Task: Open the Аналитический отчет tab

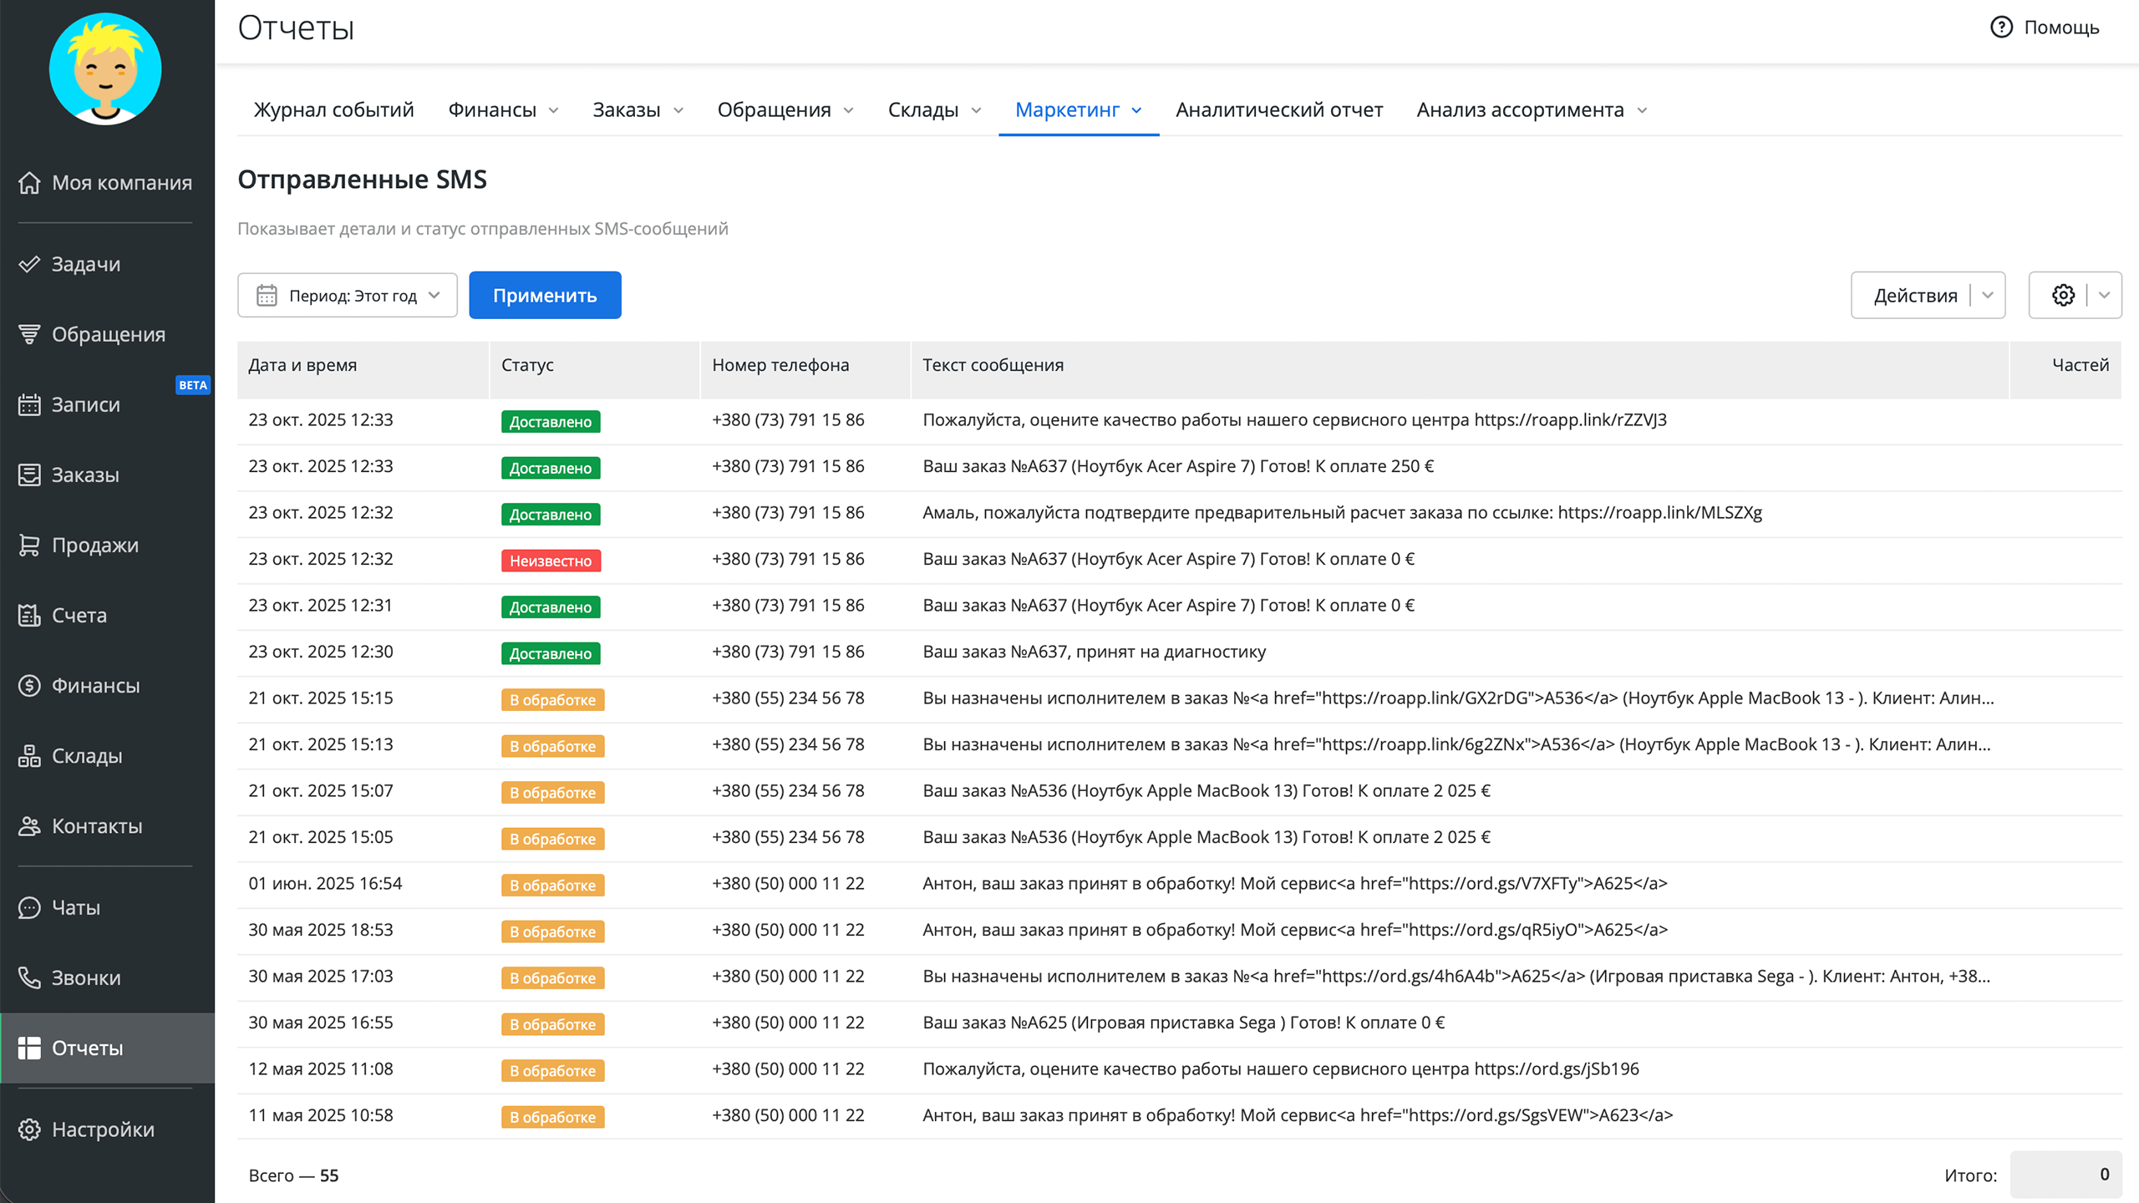Action: click(x=1278, y=109)
